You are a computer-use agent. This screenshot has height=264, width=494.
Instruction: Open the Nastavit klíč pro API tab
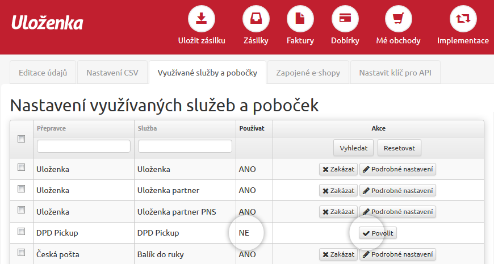(x=395, y=73)
